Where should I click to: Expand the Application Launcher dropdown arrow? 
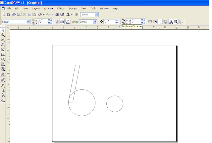point(72,15)
